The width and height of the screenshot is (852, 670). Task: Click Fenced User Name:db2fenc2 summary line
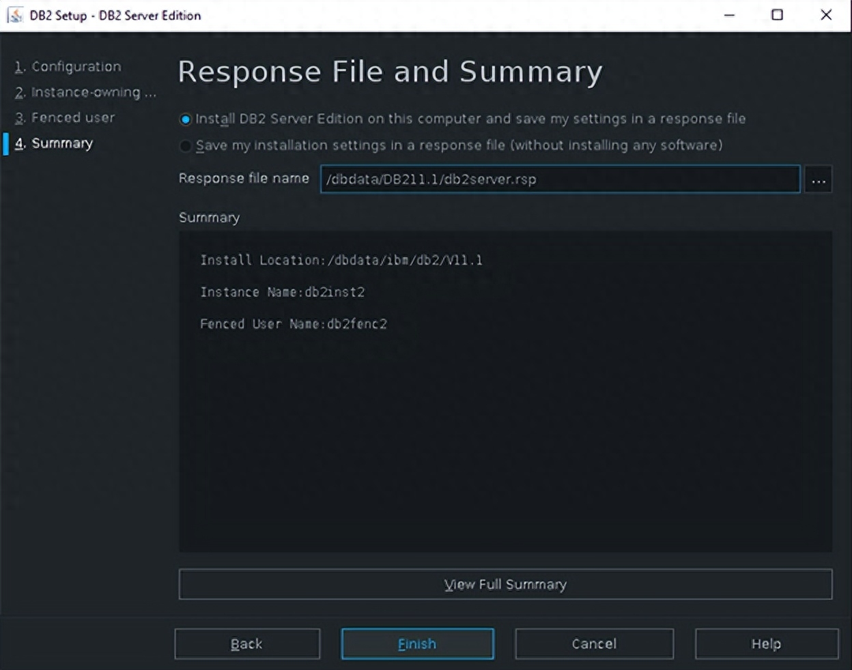[294, 324]
